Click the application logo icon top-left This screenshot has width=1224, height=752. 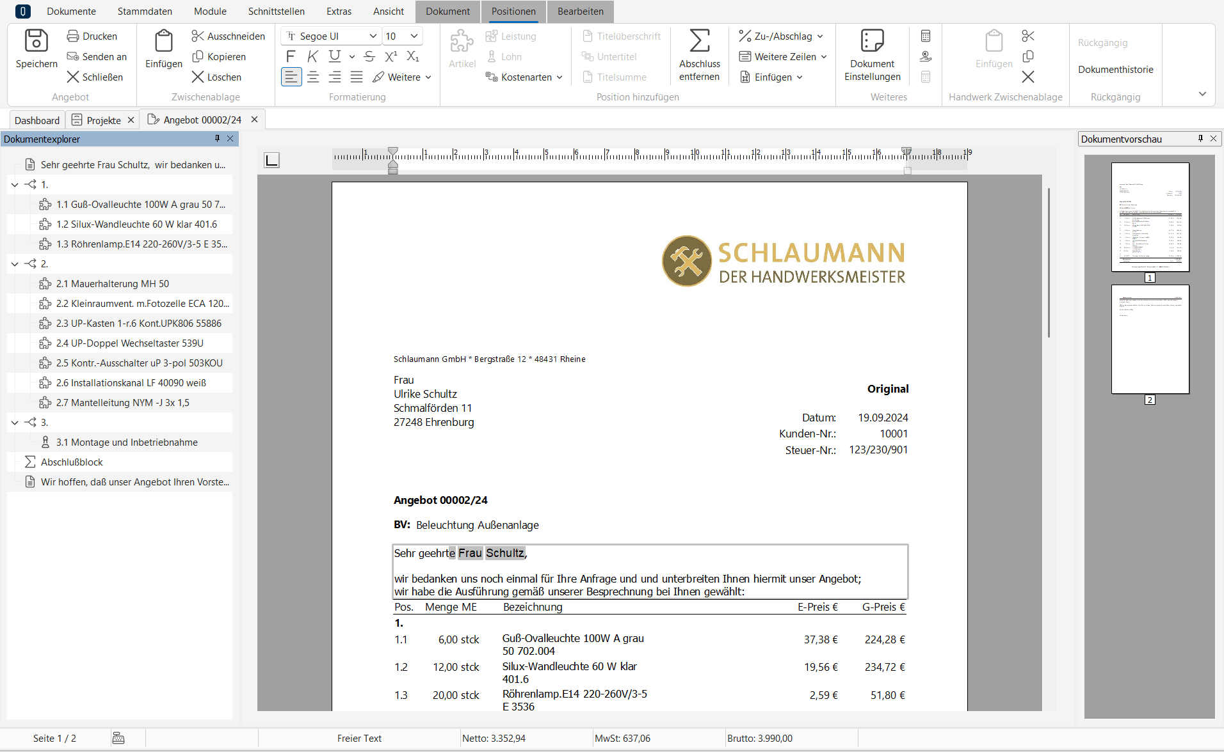[23, 12]
